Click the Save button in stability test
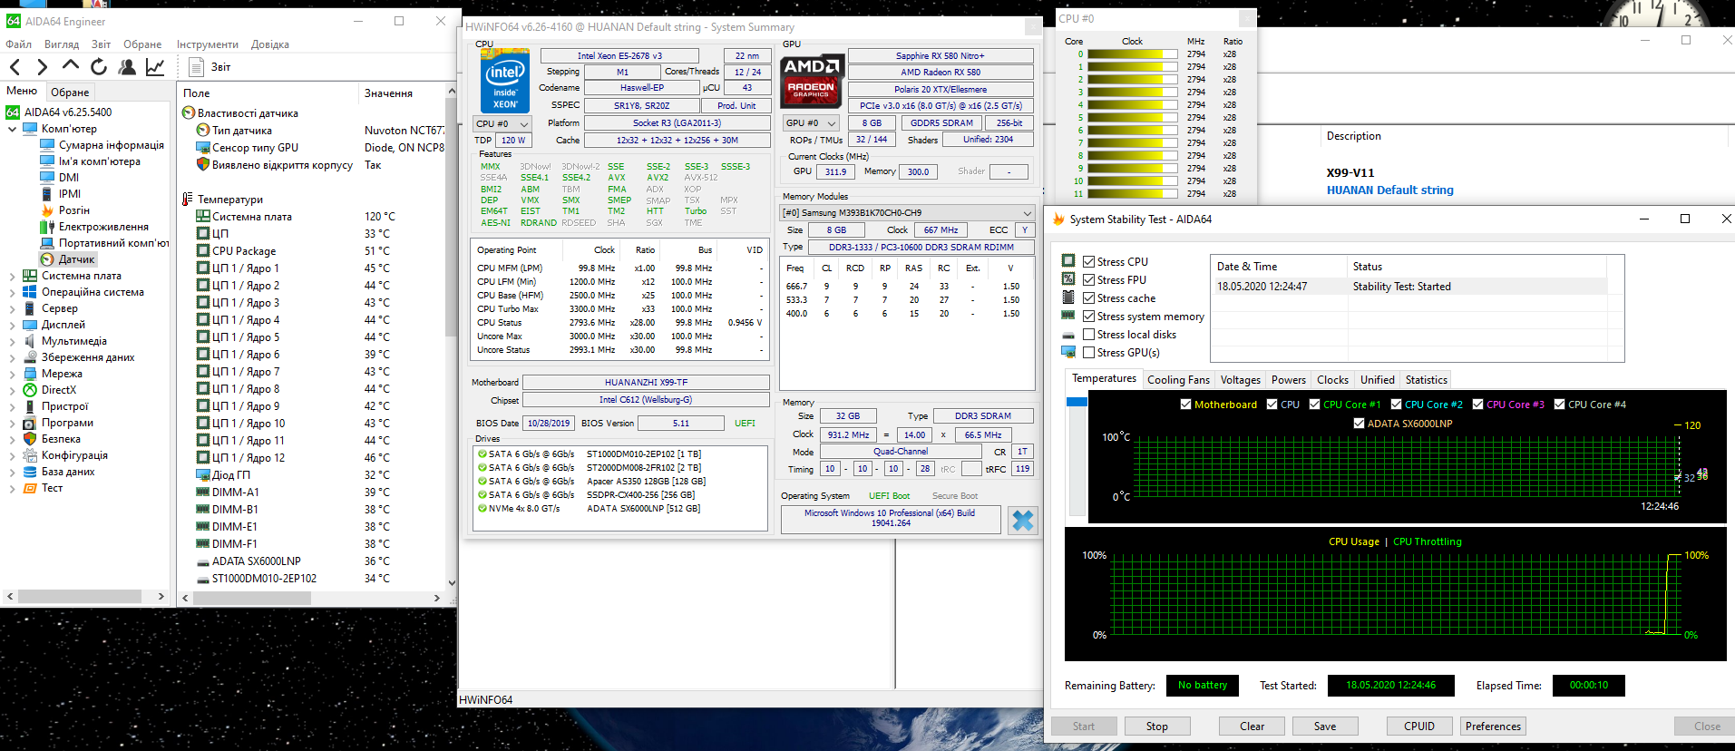The height and width of the screenshot is (751, 1735). [x=1325, y=726]
